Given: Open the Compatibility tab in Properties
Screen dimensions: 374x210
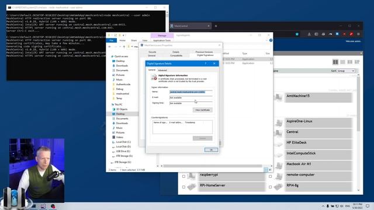Looking at the screenshot, I should click(x=176, y=55).
